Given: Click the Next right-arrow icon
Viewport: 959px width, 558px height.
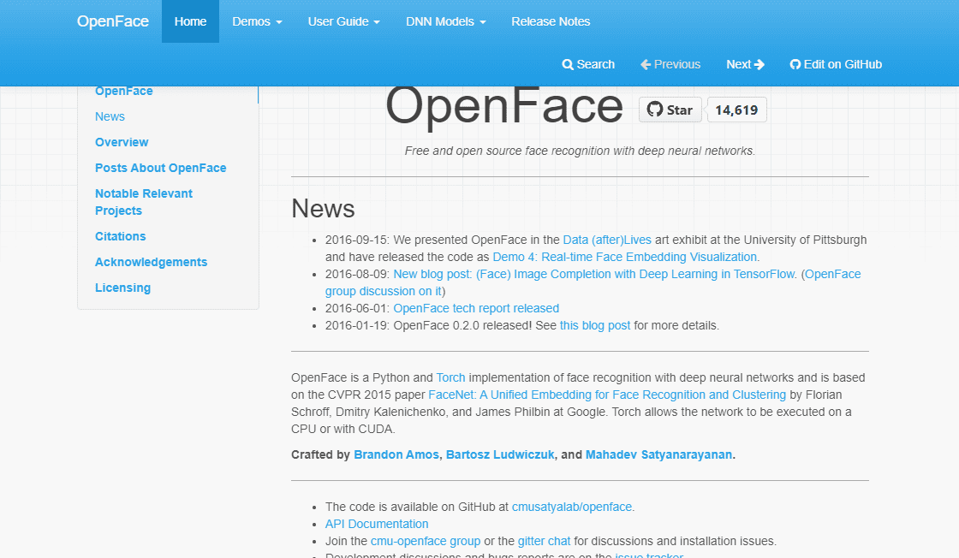Looking at the screenshot, I should 759,64.
